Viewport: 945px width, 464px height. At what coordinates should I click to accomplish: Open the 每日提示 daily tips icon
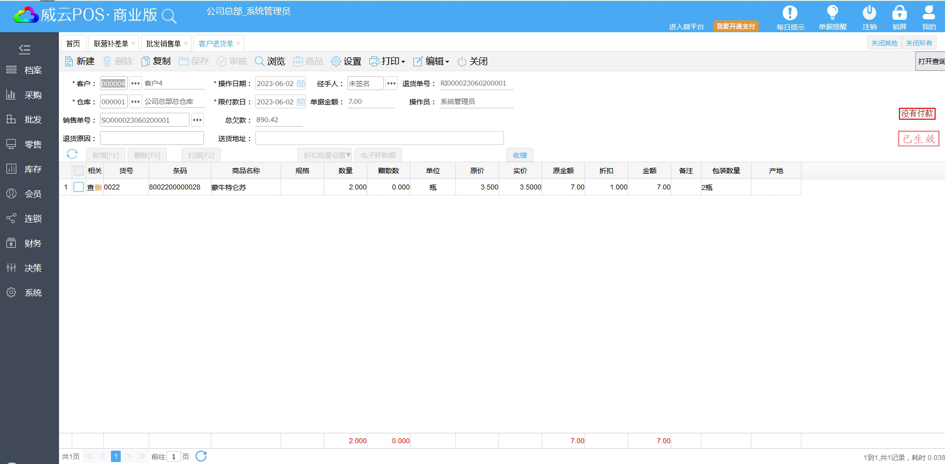790,13
